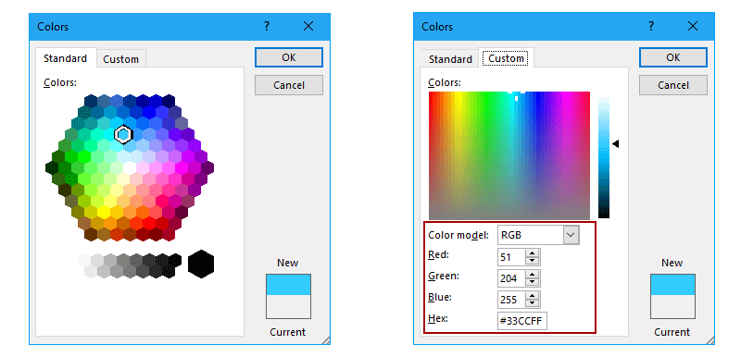The width and height of the screenshot is (741, 357).
Task: Switch to Standard tab in right dialog
Action: click(x=450, y=59)
